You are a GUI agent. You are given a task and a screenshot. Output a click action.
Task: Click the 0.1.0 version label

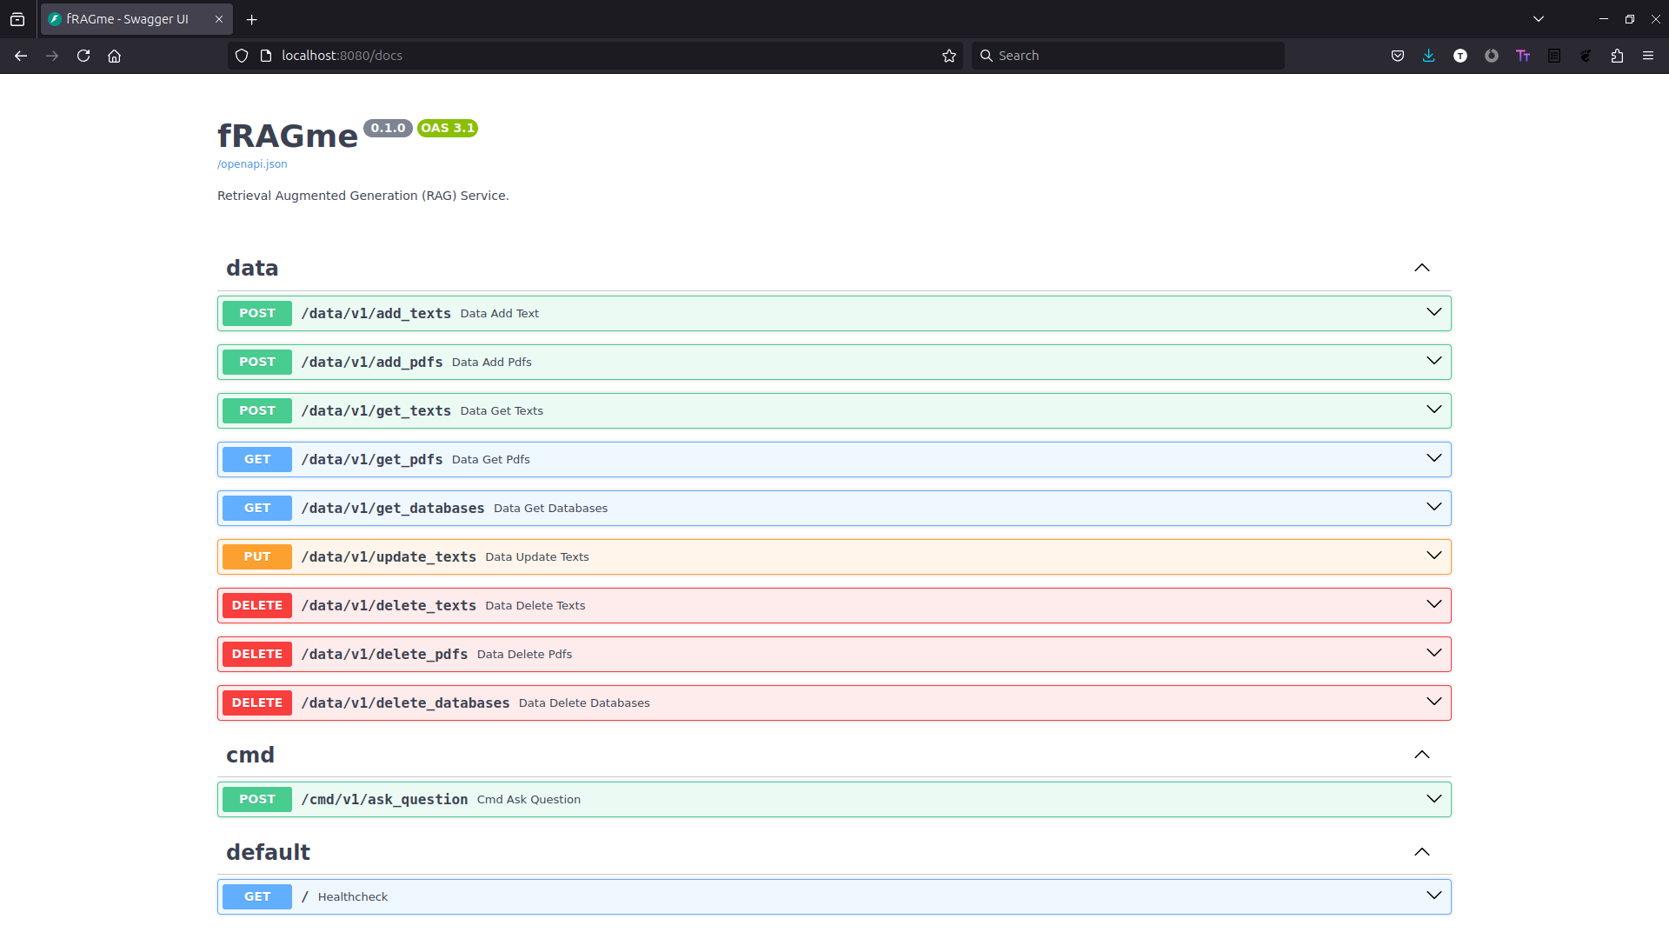tap(386, 127)
